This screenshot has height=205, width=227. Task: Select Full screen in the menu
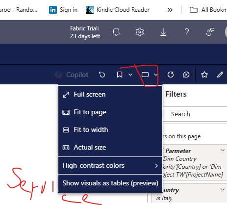tap(110, 95)
